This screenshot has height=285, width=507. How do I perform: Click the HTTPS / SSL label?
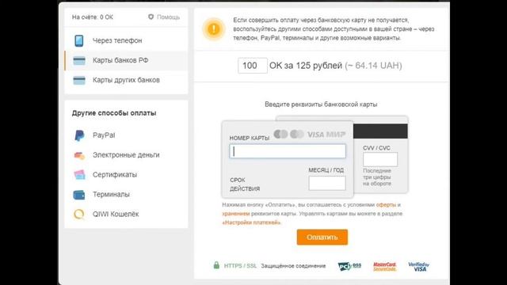[x=240, y=266]
